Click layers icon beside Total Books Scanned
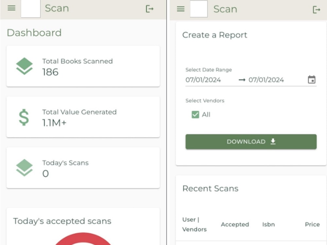This screenshot has width=327, height=245. click(x=25, y=66)
